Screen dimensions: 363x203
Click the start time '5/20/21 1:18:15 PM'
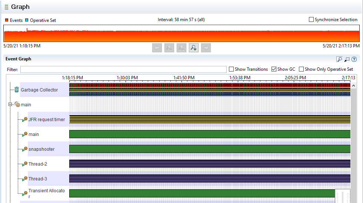22,46
